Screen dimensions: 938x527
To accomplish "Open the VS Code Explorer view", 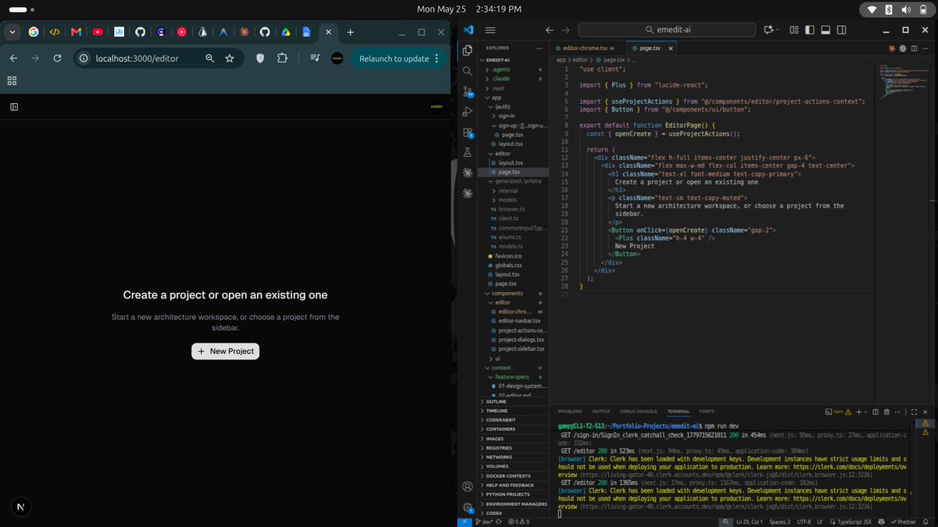I will (467, 50).
